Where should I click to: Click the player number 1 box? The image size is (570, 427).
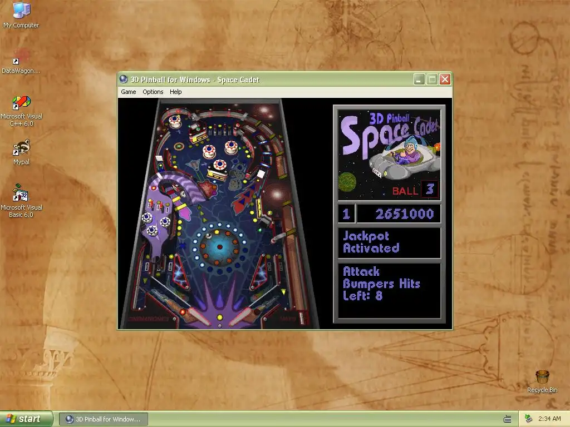pos(346,213)
